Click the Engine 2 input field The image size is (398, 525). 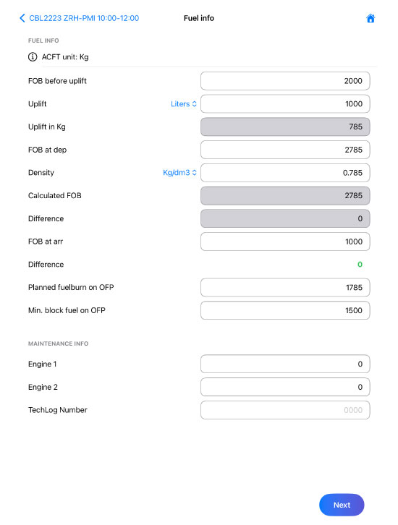coord(285,387)
